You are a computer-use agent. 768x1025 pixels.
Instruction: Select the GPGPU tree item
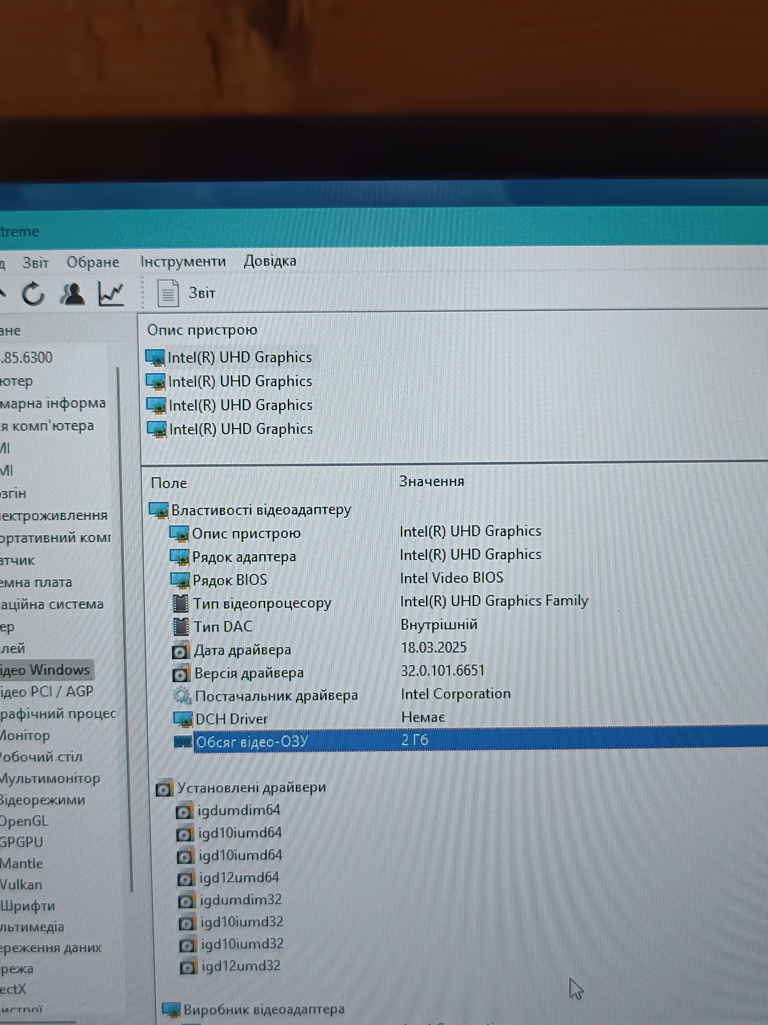(x=22, y=843)
